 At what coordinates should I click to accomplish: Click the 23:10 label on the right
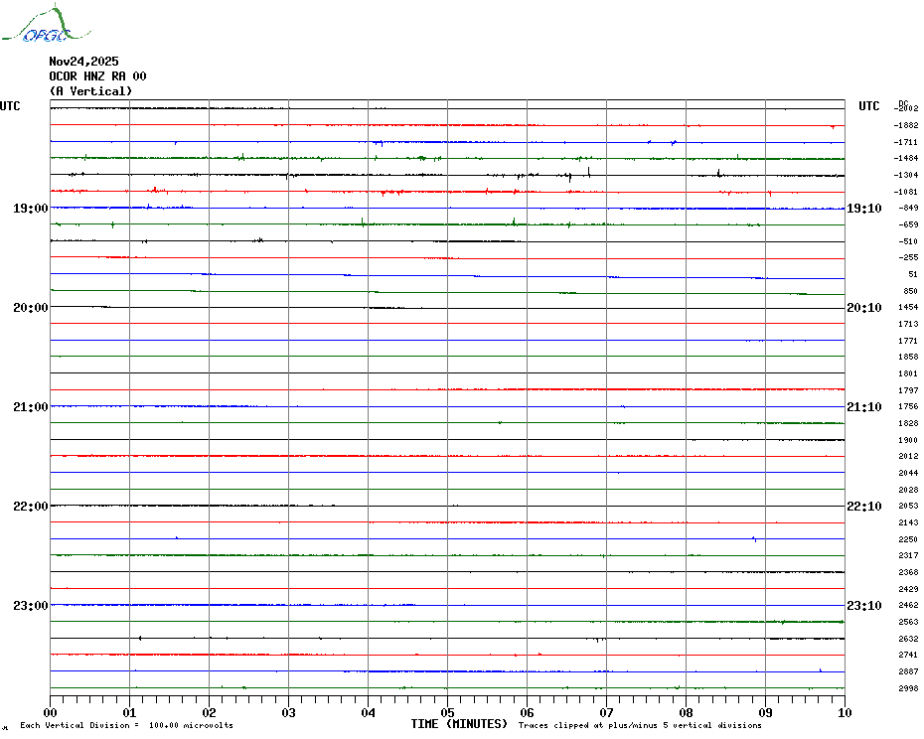click(863, 606)
